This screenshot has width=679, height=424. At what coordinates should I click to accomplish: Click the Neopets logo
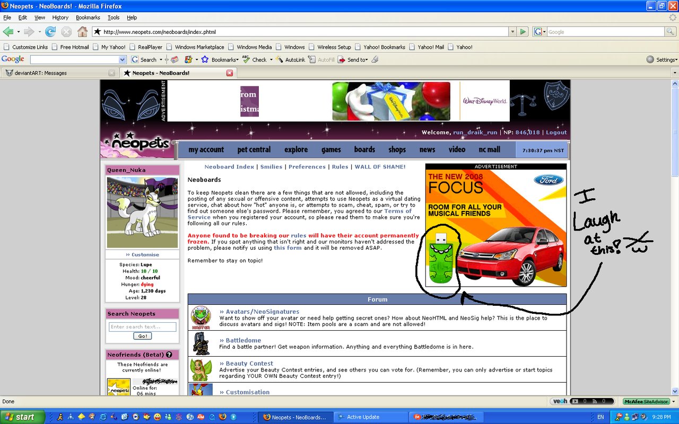click(137, 143)
